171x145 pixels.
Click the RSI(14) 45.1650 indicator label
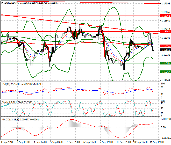pos(11,84)
